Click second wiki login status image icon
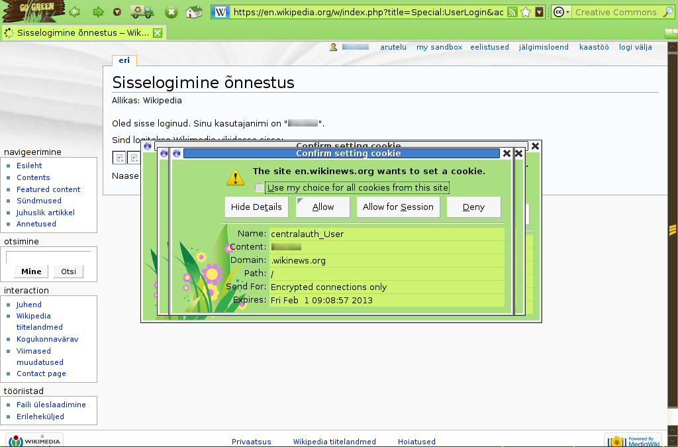Screen dimensions: 678x447 [134, 158]
